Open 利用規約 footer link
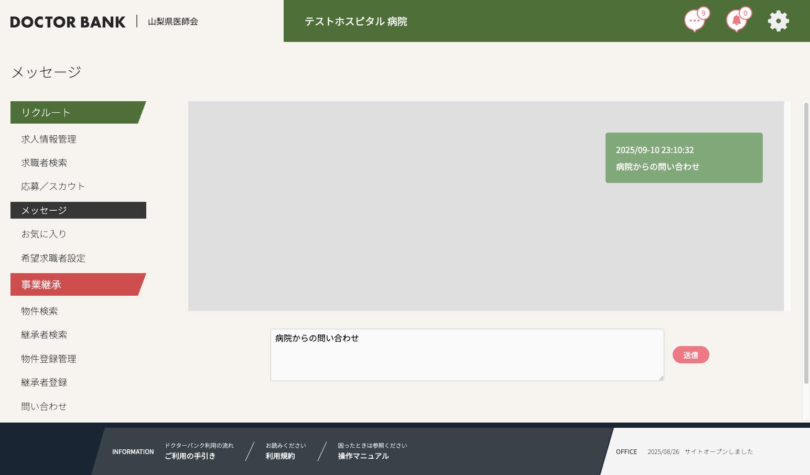Screen dimensions: 810x475 coord(280,456)
